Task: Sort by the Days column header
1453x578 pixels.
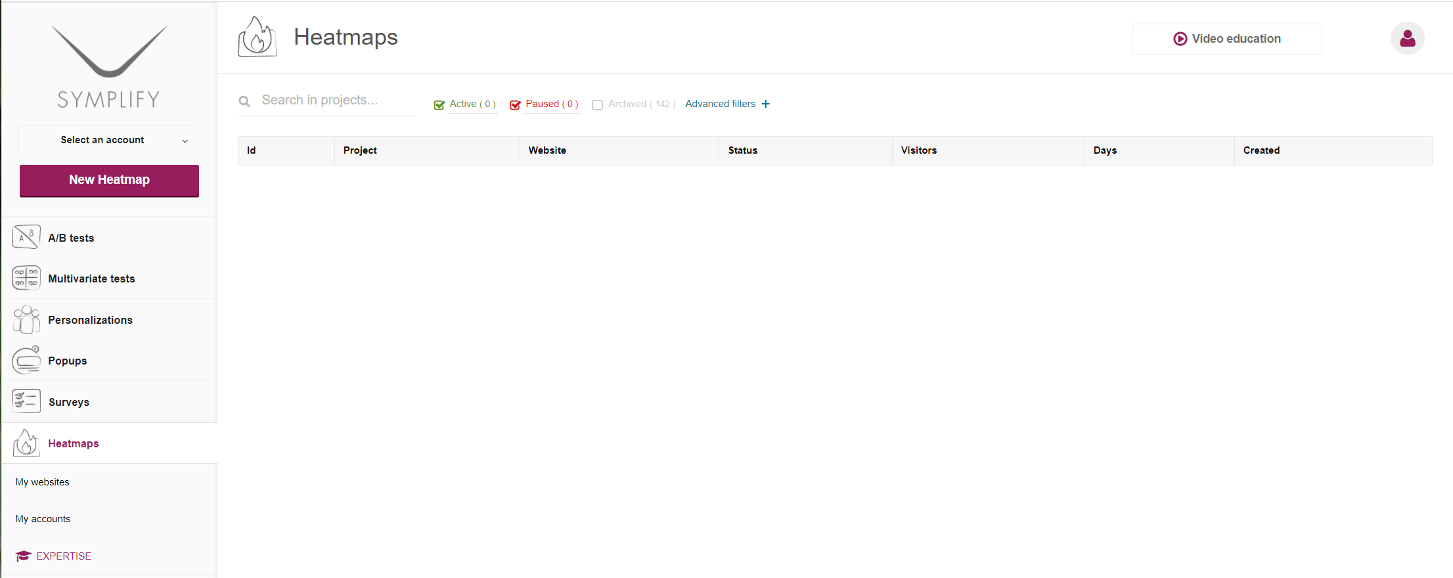Action: click(x=1159, y=150)
